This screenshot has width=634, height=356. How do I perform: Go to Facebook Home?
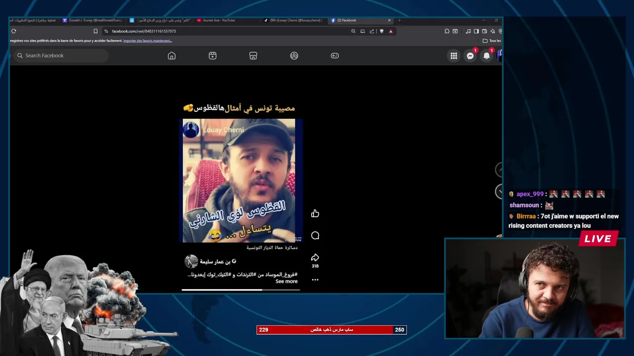point(171,56)
